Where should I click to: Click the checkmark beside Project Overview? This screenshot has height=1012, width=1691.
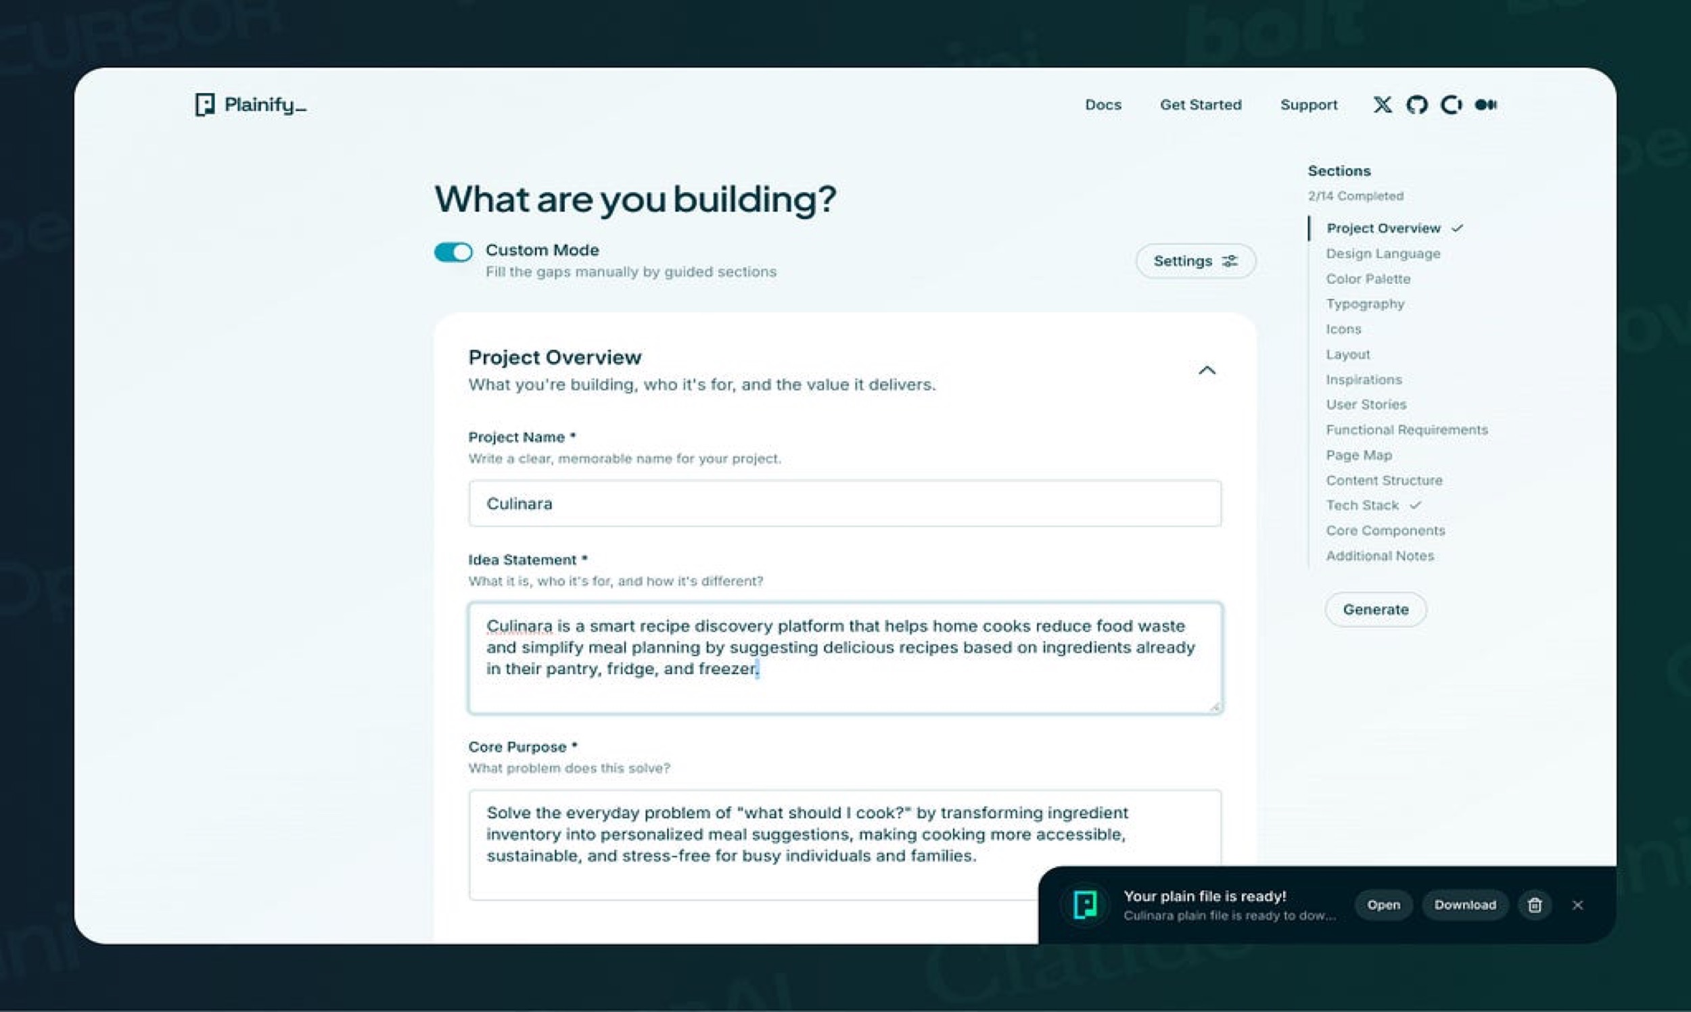tap(1458, 228)
